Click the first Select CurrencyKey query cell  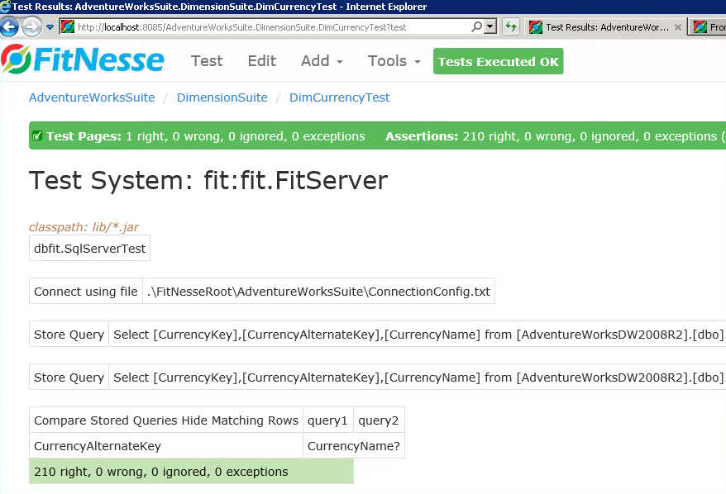tap(418, 335)
